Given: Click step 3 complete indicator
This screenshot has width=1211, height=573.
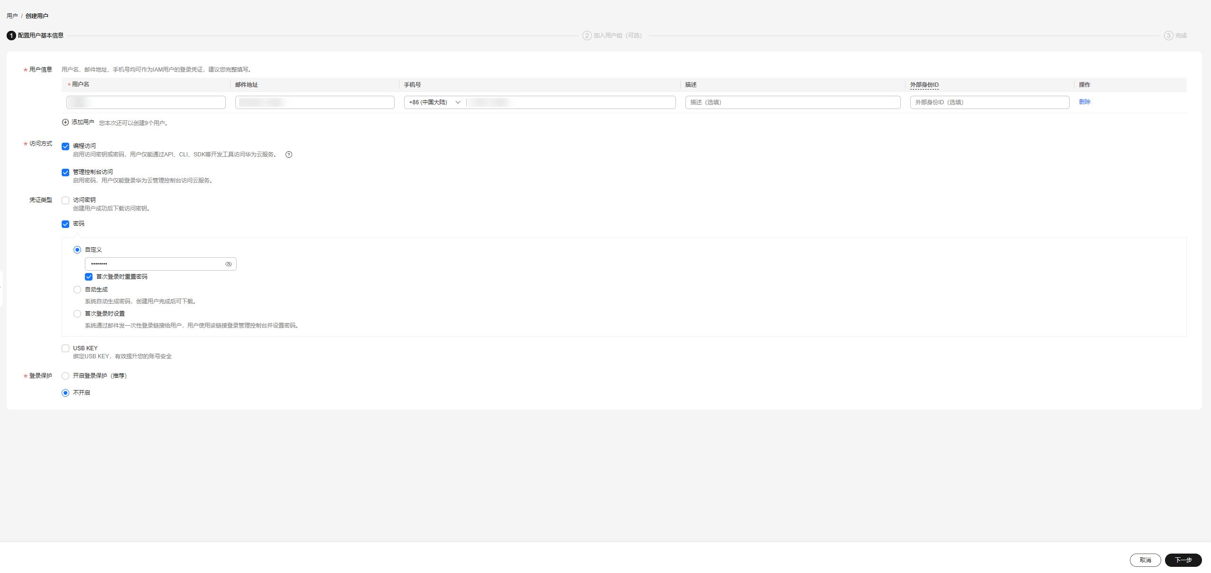Looking at the screenshot, I should tap(1175, 36).
